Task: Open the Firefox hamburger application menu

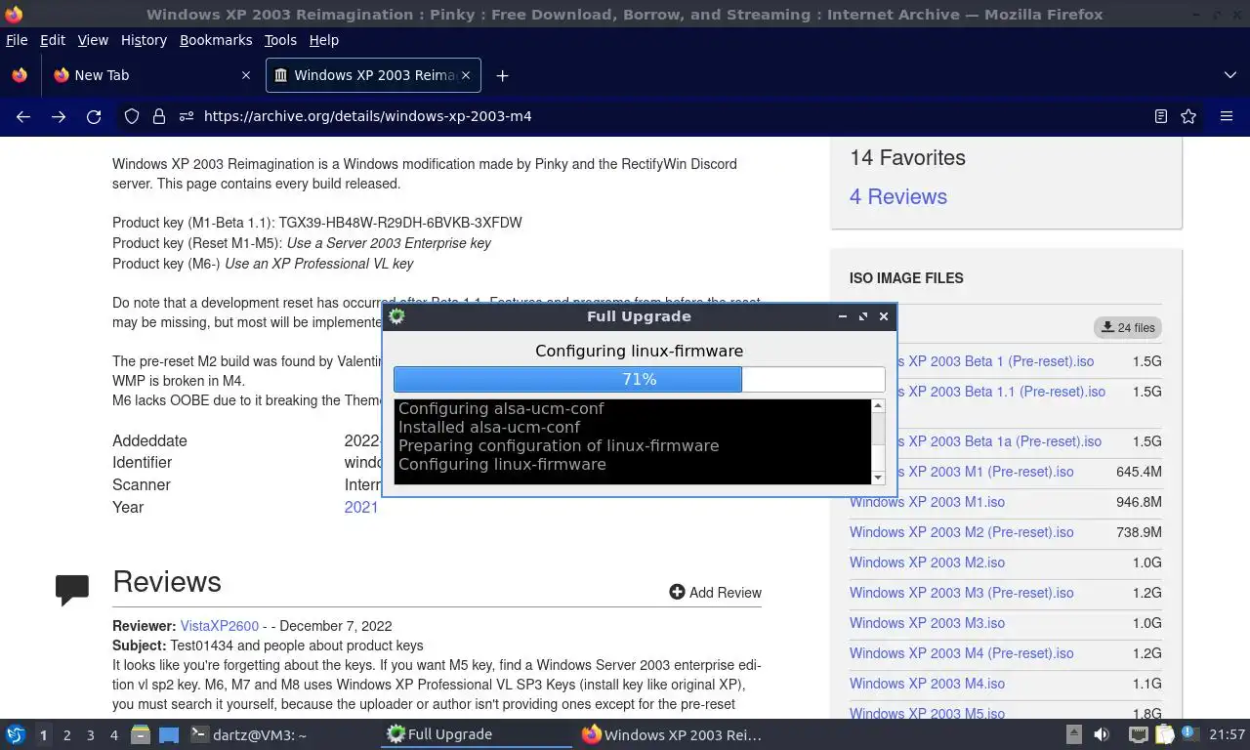Action: pyautogui.click(x=1227, y=116)
